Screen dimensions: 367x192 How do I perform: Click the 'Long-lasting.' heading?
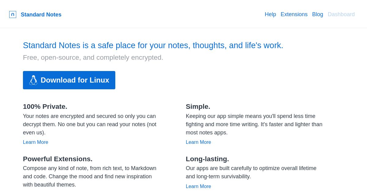207,159
